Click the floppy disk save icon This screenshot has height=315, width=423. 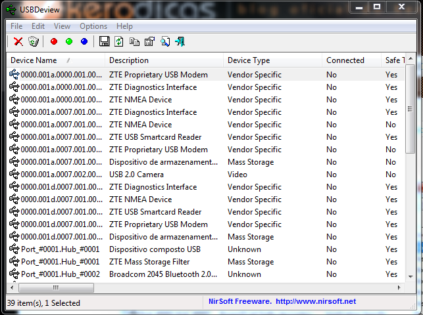[104, 42]
